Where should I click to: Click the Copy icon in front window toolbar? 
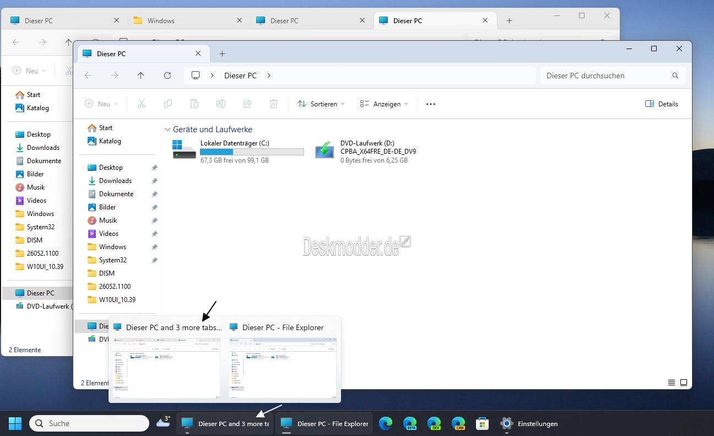click(168, 104)
